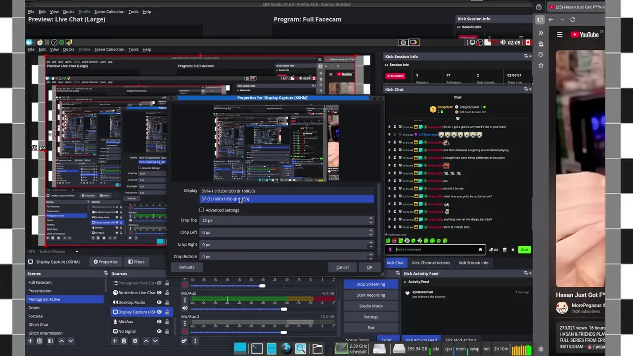Hide the Mic/Aux source

[159, 322]
